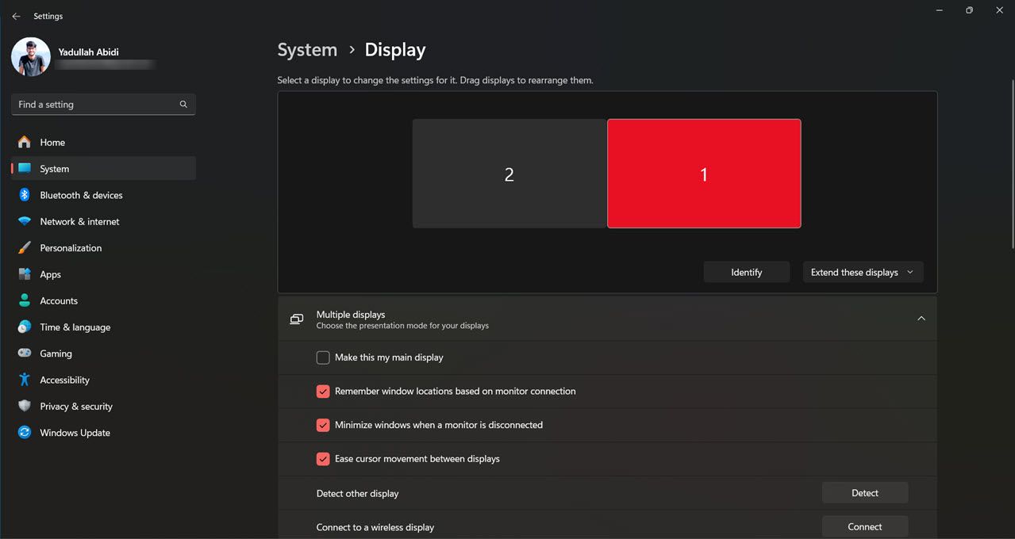1015x539 pixels.
Task: Select Home in the navigation sidebar
Action: (x=51, y=142)
